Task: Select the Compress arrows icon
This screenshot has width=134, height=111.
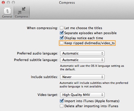Action: click(21, 11)
